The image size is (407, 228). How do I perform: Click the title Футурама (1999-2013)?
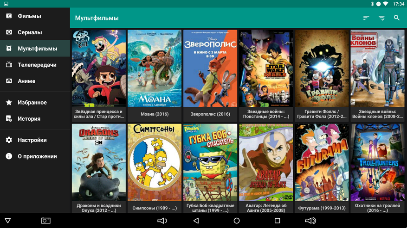(322, 208)
